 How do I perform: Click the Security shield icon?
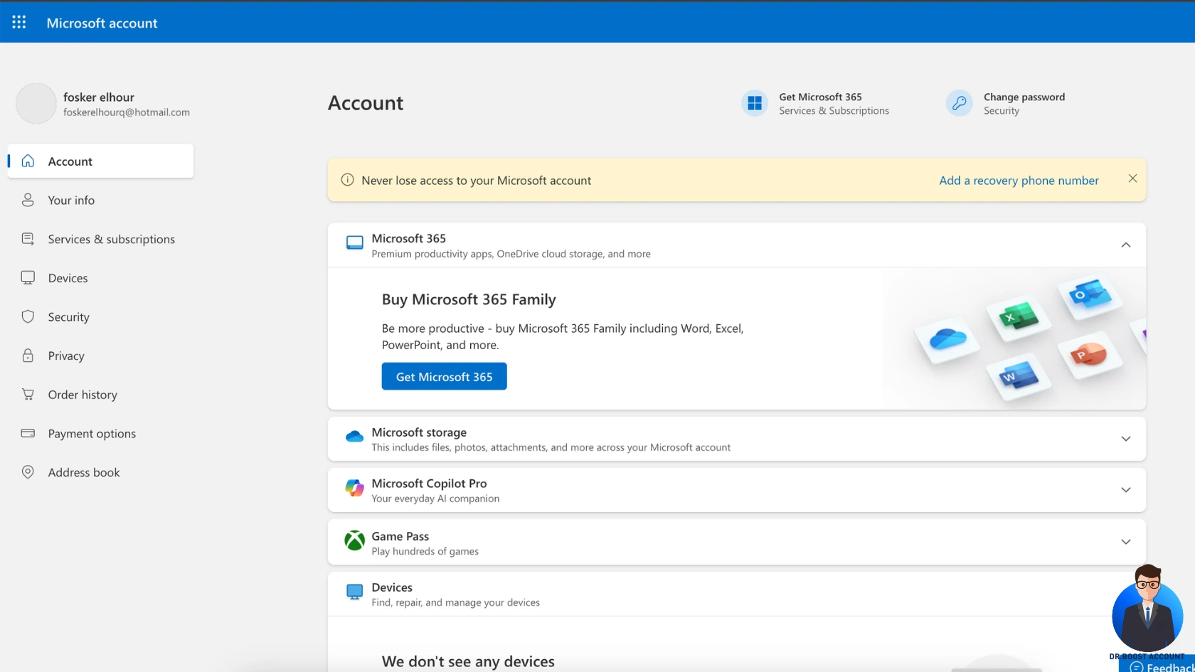click(x=28, y=316)
